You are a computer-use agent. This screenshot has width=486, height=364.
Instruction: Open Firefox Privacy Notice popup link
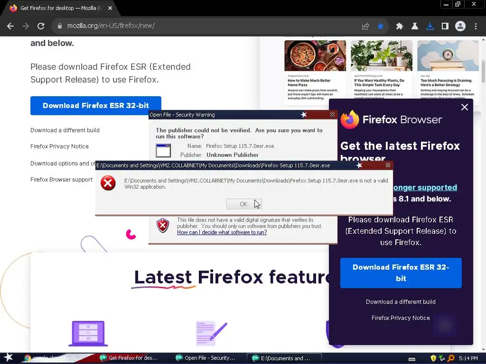401,318
